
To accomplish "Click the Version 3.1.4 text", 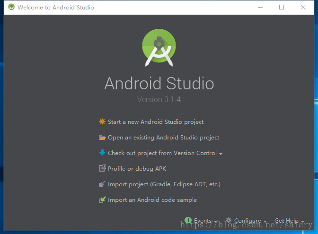I will coord(159,99).
